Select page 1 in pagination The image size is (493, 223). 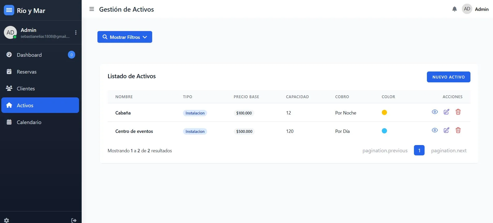click(419, 150)
